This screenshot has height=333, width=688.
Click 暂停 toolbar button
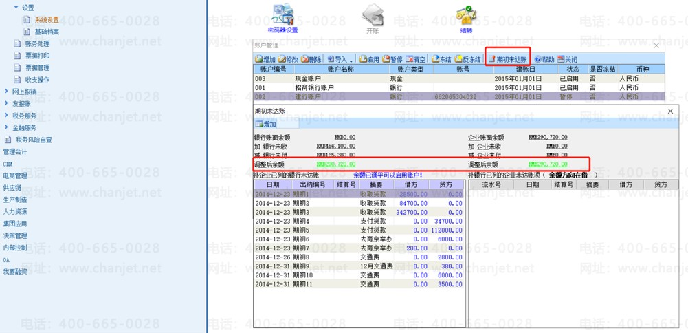click(x=392, y=59)
